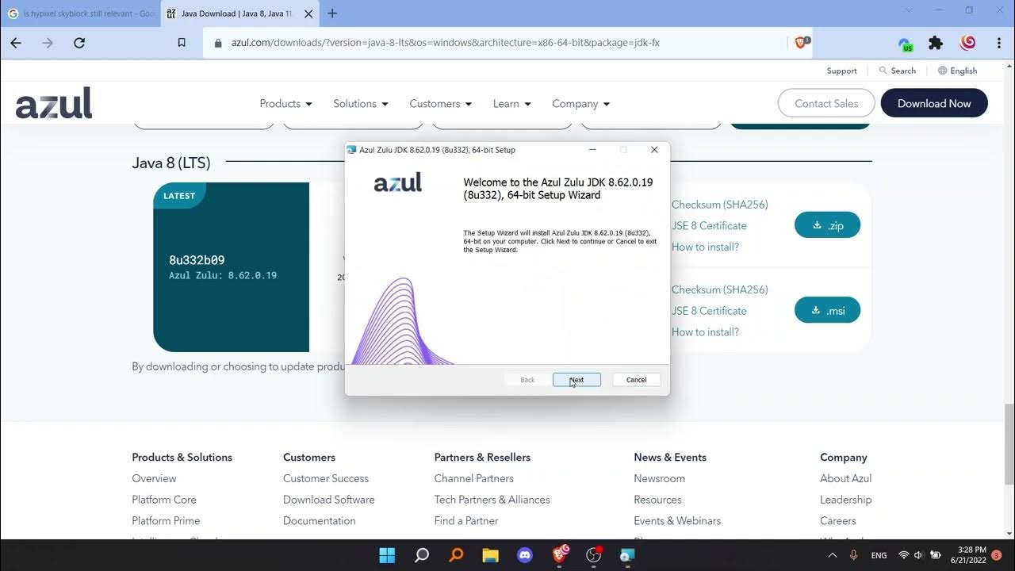Open the English language selector
The height and width of the screenshot is (571, 1015).
pyautogui.click(x=957, y=71)
